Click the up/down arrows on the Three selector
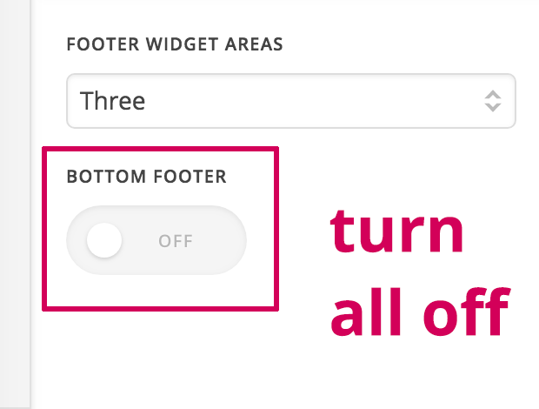 (x=493, y=101)
